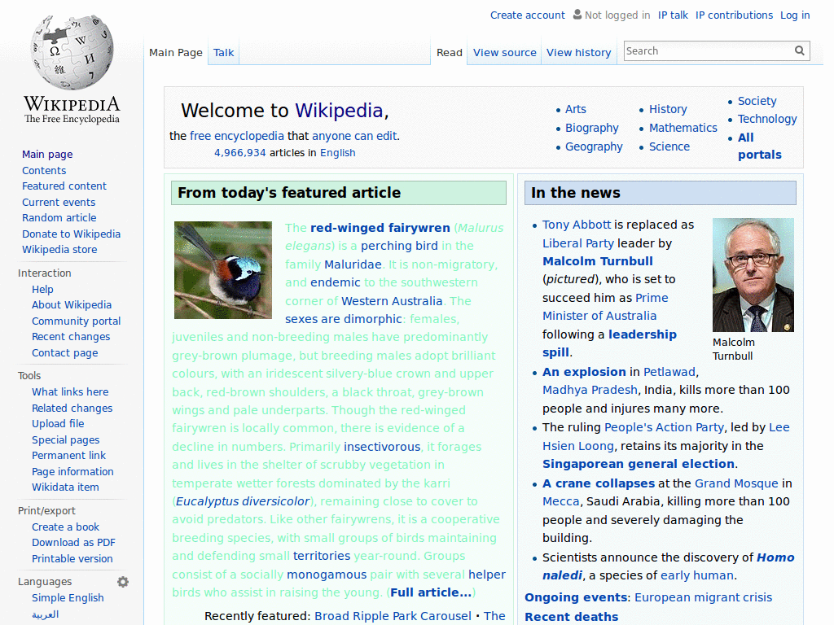
Task: Click the Tony Abbott link
Action: 577,225
